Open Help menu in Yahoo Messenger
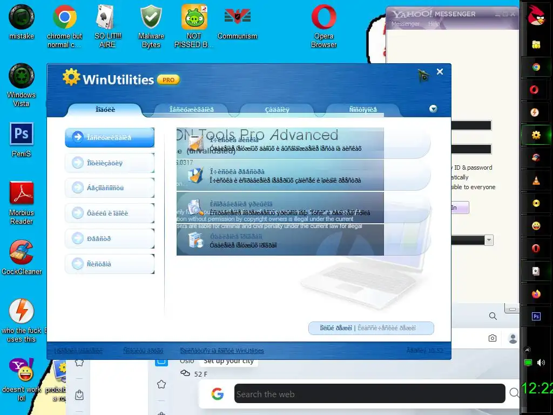 click(x=434, y=24)
